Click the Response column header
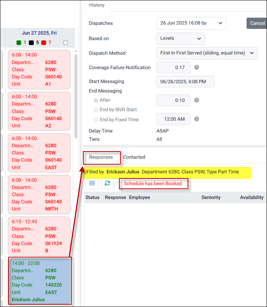 (x=115, y=197)
